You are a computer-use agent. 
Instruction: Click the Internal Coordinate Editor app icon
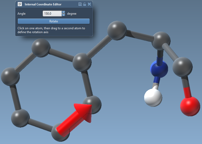tap(20, 4)
